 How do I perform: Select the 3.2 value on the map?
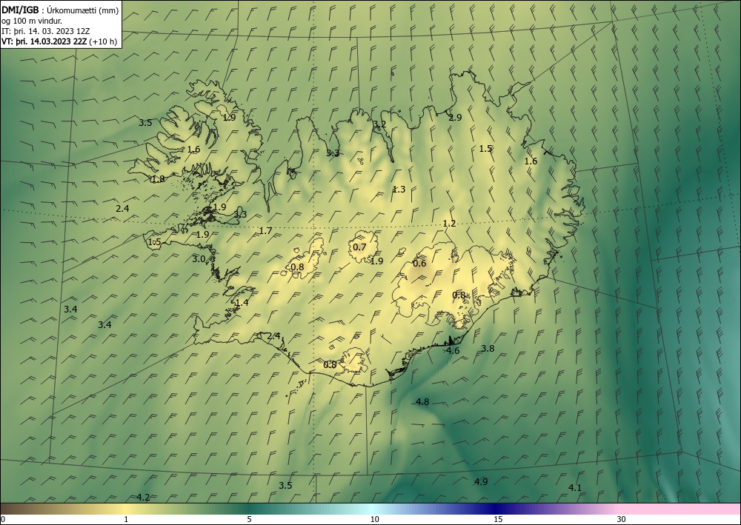pyautogui.click(x=379, y=124)
